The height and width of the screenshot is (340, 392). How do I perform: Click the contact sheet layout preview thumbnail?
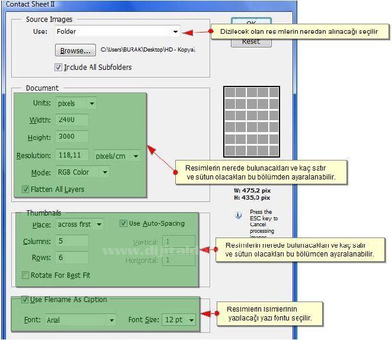click(x=252, y=122)
